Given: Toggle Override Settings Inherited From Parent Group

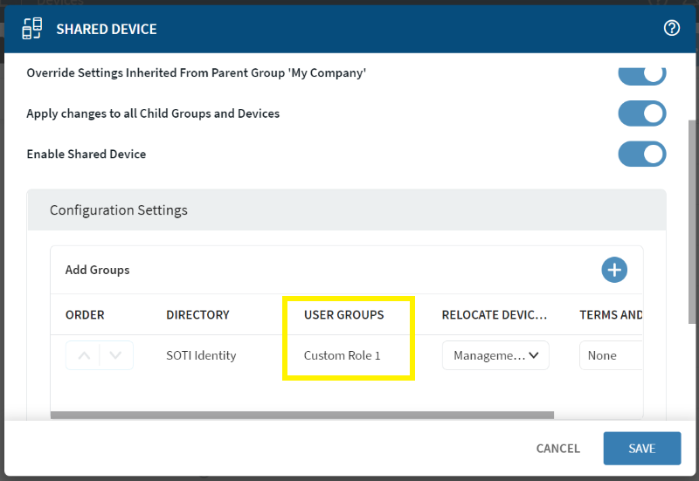Looking at the screenshot, I should (x=642, y=74).
